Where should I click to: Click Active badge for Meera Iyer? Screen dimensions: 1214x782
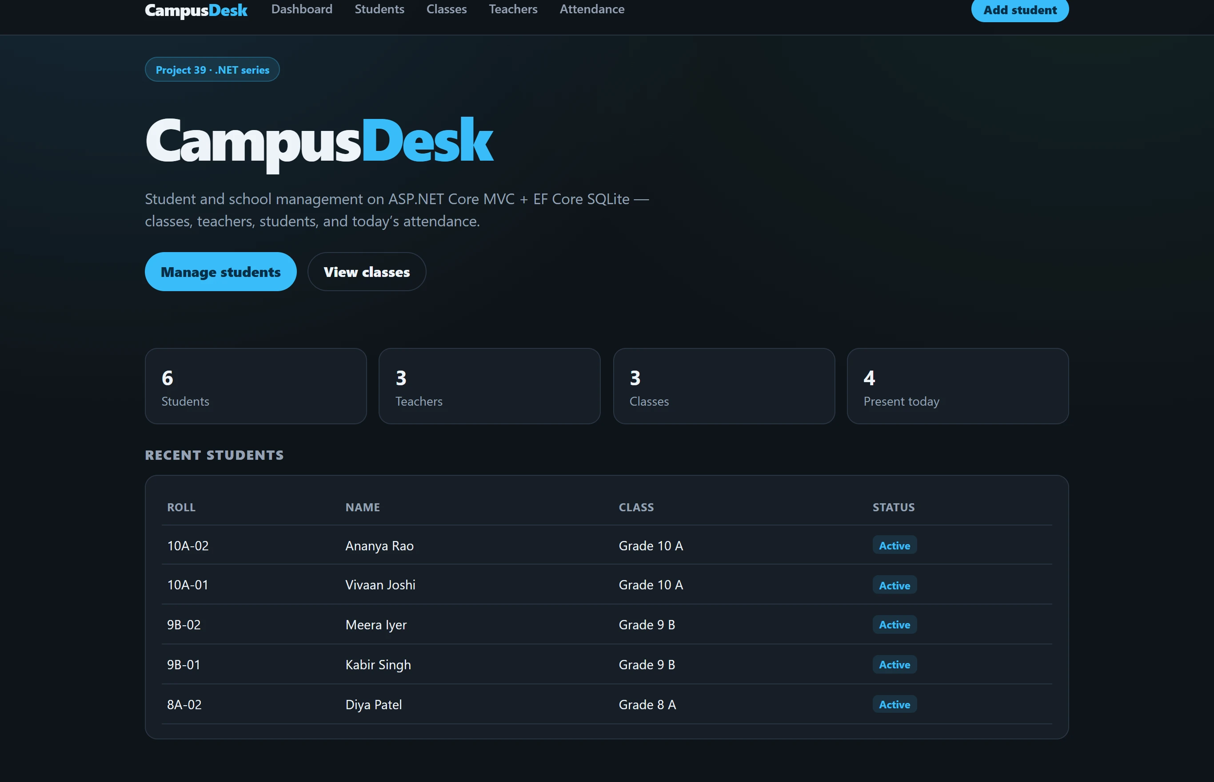tap(894, 624)
